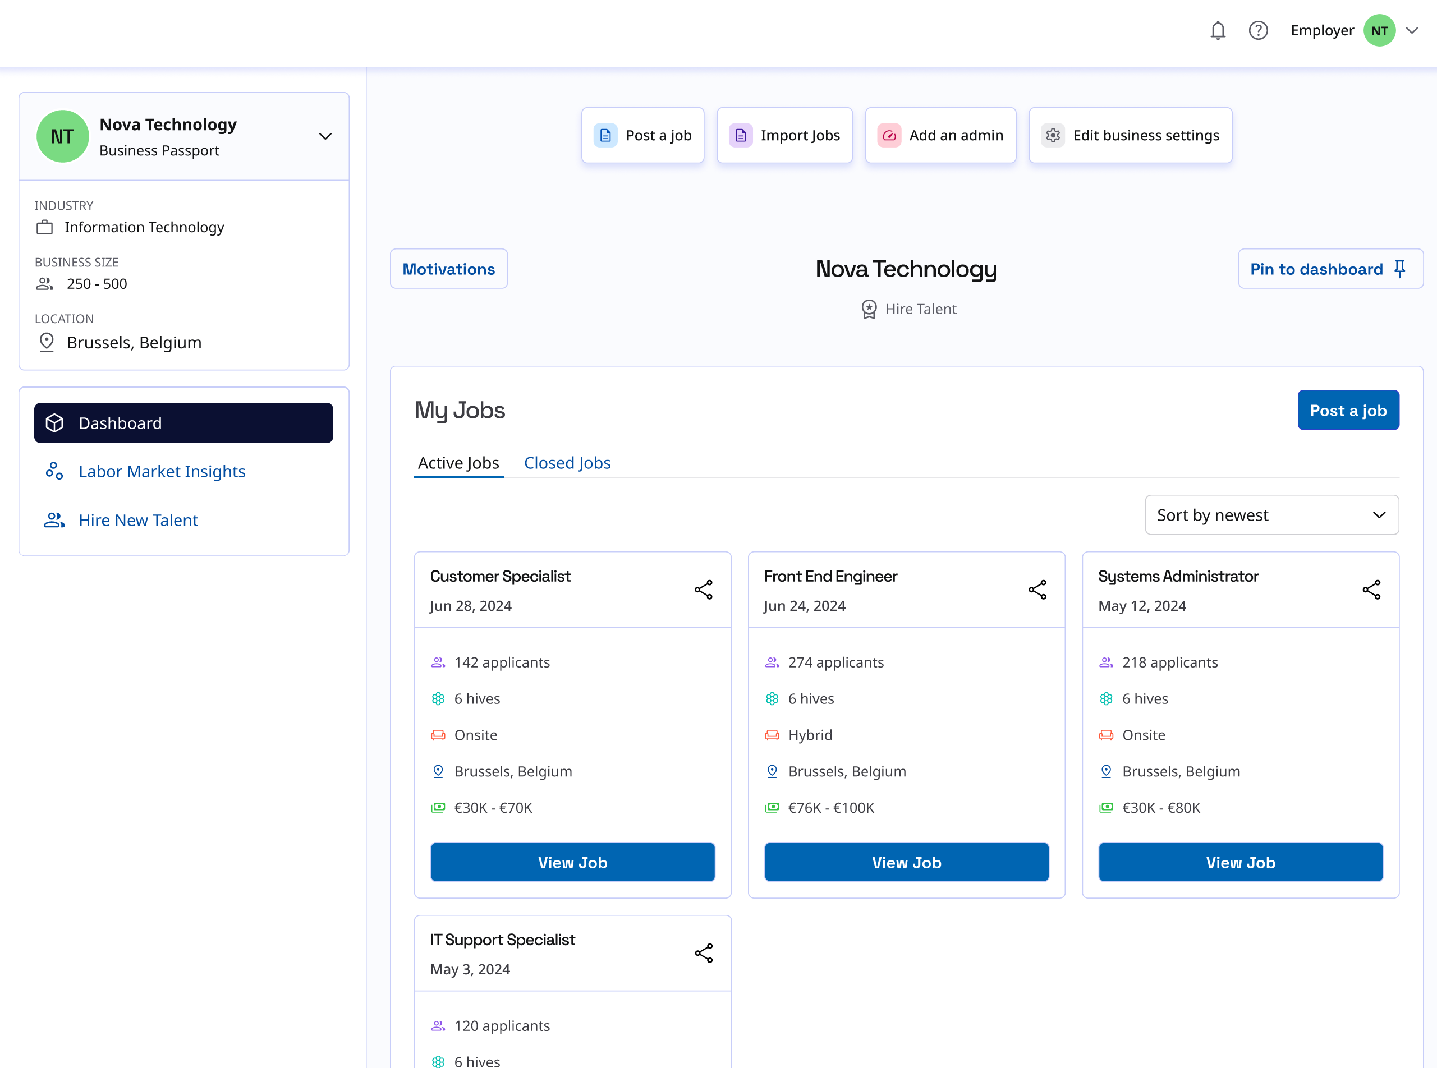View the Customer Specialist job
The width and height of the screenshot is (1437, 1068).
pos(572,862)
